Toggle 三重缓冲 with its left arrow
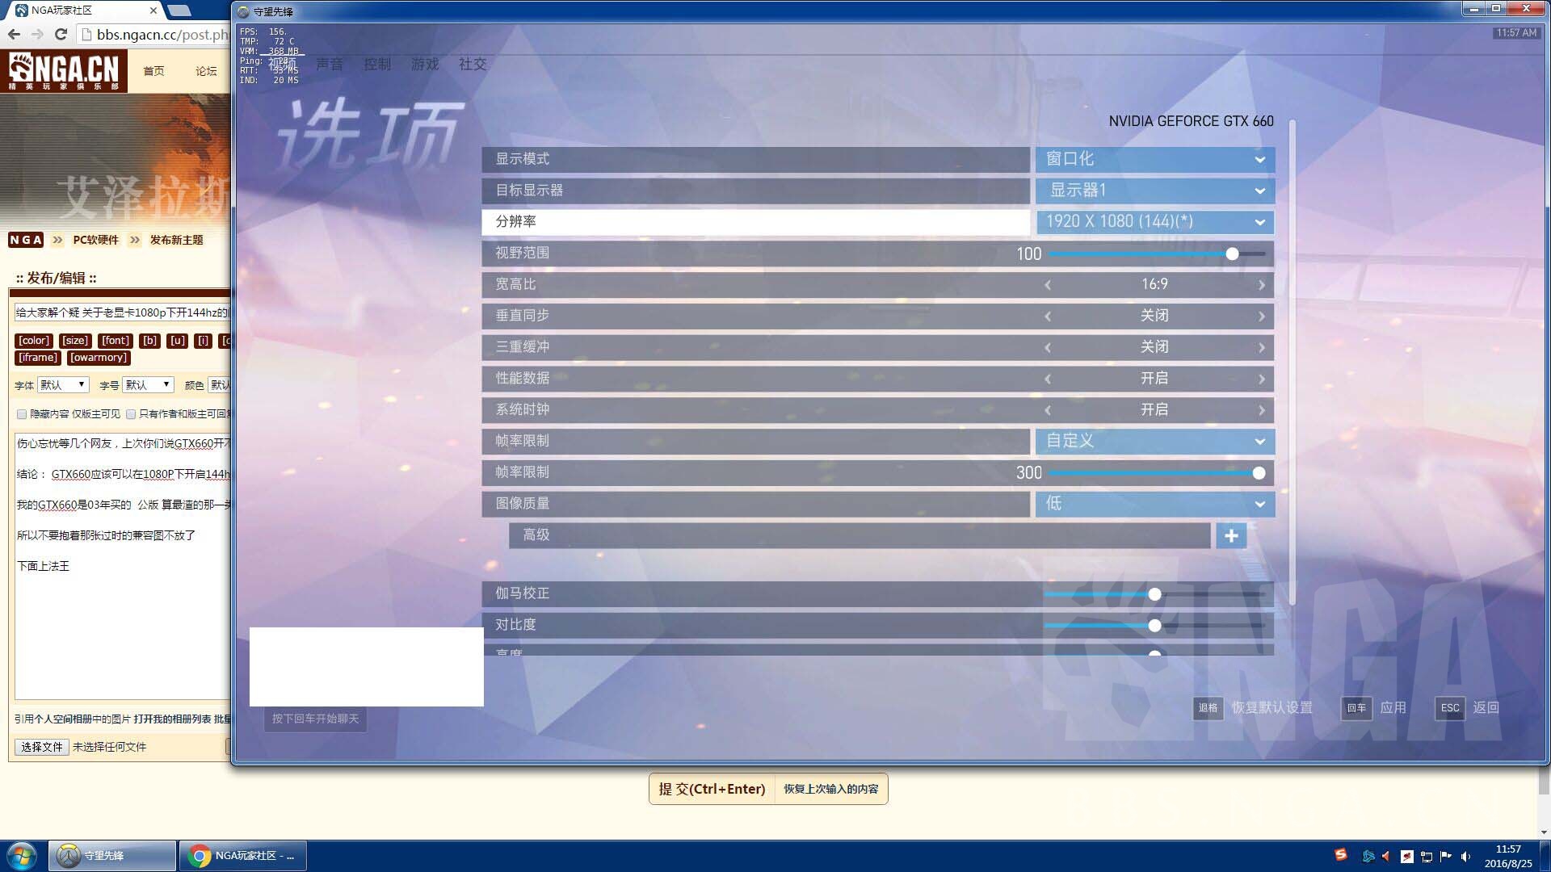 coord(1048,348)
